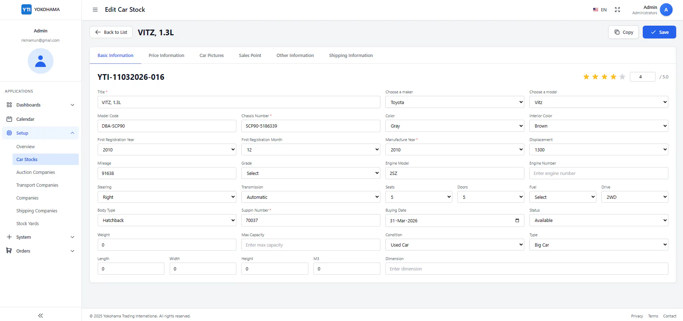
Task: Copy this car stock entry
Action: (623, 32)
